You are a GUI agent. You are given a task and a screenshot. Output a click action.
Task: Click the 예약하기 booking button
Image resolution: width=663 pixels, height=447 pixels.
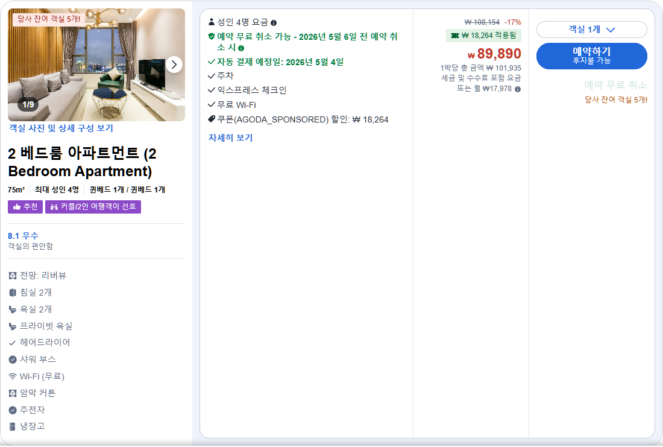coord(591,55)
